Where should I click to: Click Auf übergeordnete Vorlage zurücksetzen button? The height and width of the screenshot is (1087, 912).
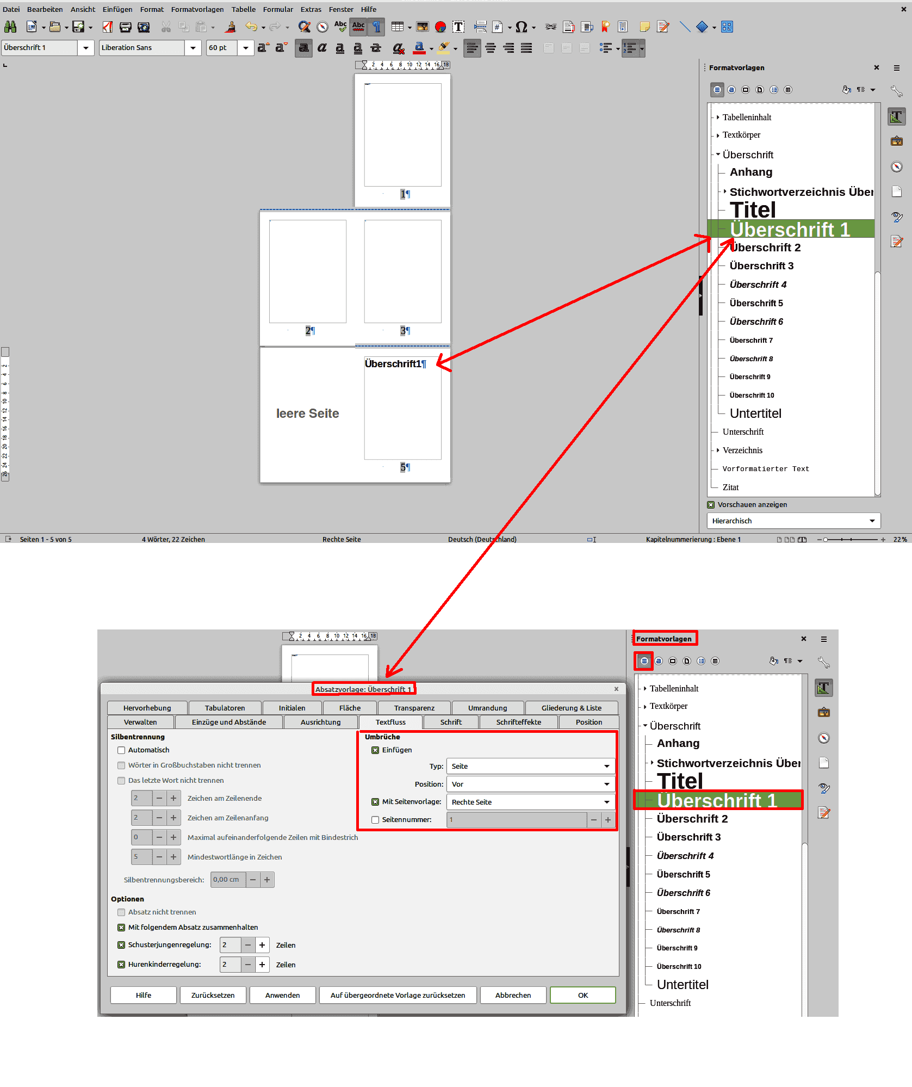[x=398, y=995]
